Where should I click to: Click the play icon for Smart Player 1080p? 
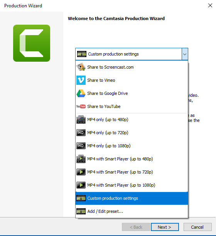[x=81, y=185]
